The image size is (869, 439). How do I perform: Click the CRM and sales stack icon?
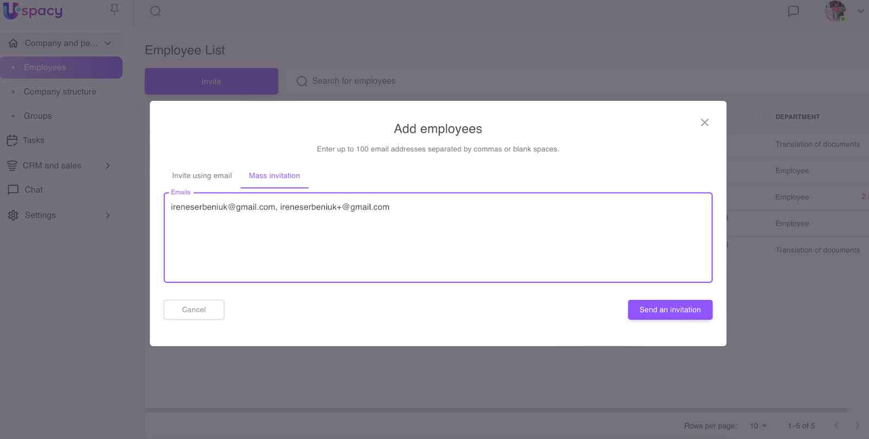pos(12,166)
